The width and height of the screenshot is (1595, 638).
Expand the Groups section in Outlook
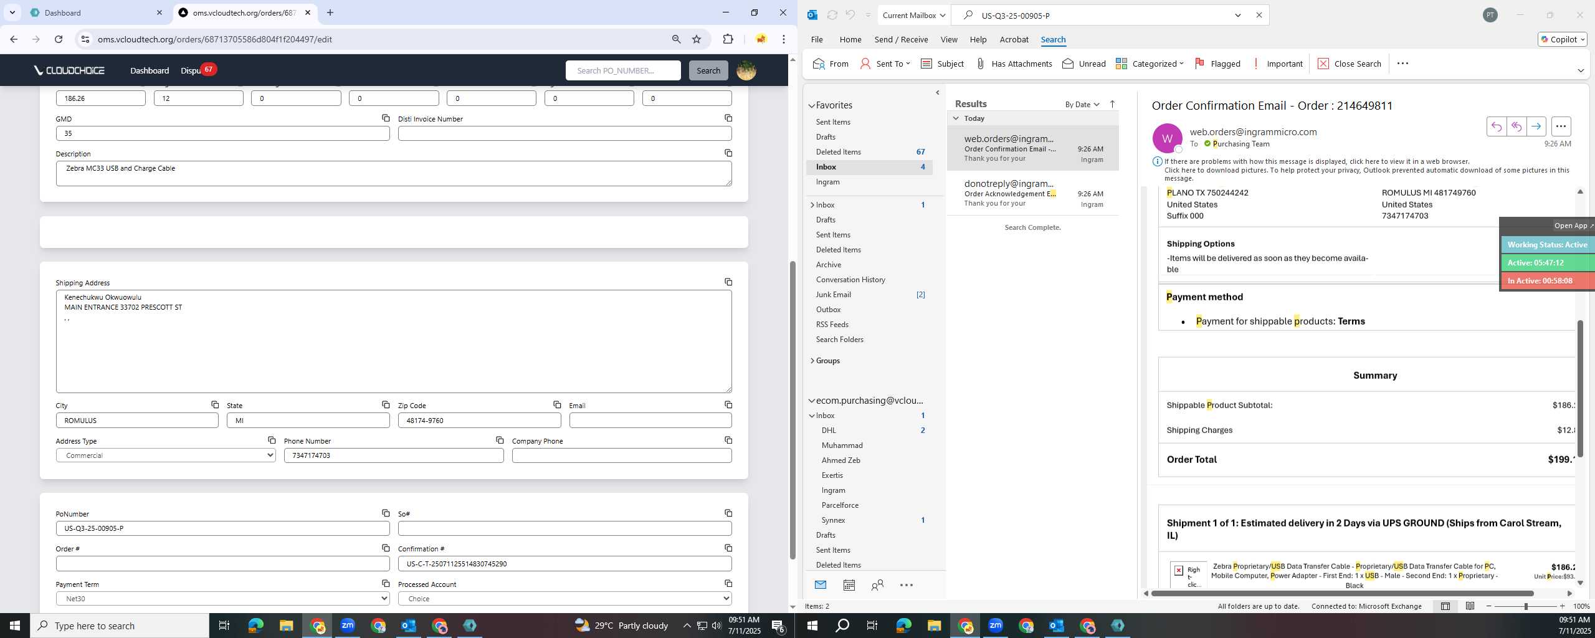tap(812, 361)
